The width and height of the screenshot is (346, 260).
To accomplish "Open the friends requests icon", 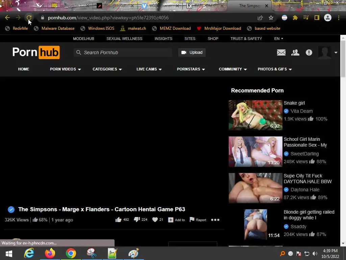I will (x=295, y=52).
